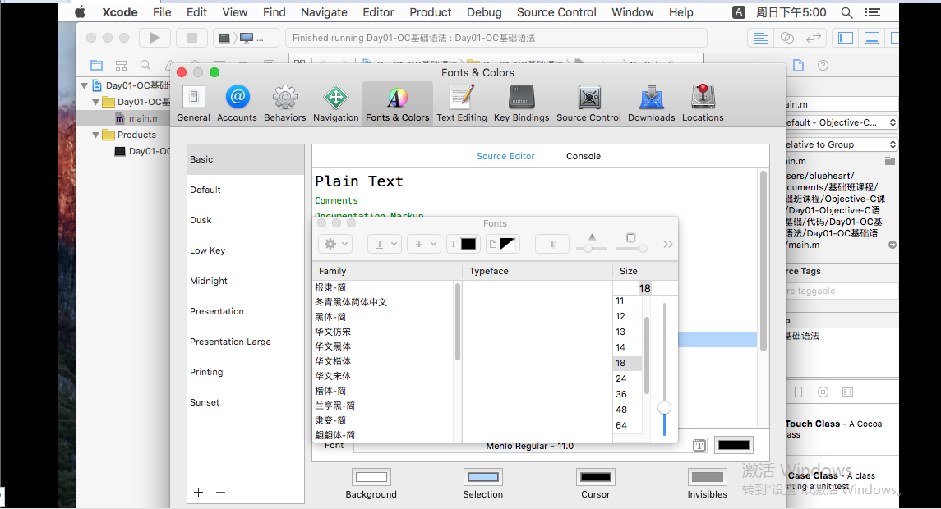941x509 pixels.
Task: Click the font size slider knob
Action: point(664,408)
